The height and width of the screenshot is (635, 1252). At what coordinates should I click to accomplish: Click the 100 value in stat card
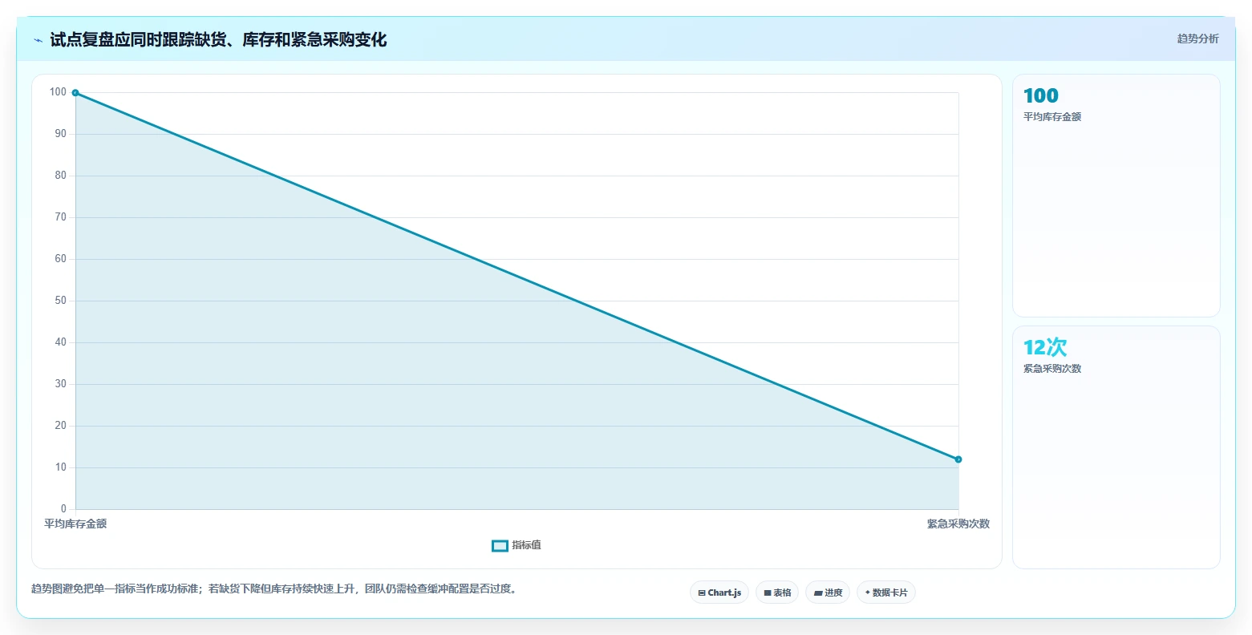pyautogui.click(x=1041, y=95)
